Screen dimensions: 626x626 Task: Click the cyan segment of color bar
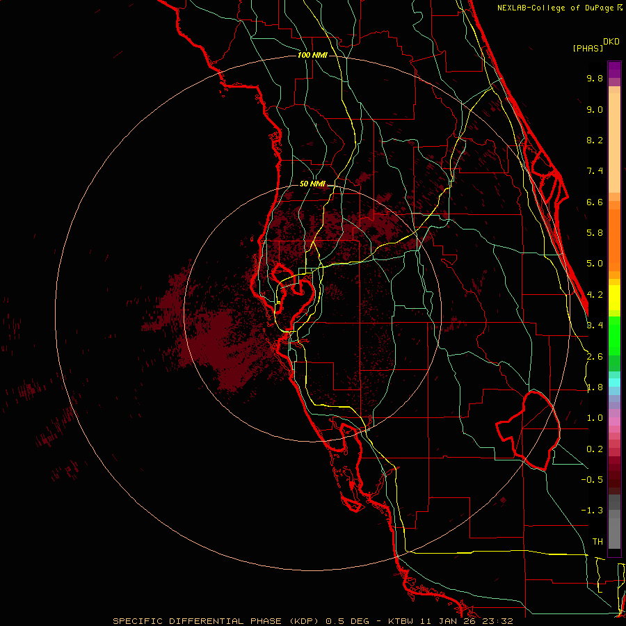[x=614, y=383]
